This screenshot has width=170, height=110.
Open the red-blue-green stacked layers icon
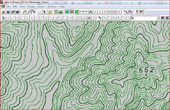click(x=162, y=18)
